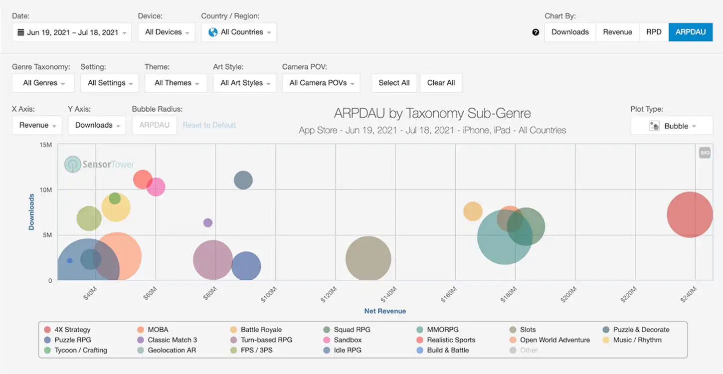
Task: Click the olive FPS / 3PS bubble
Action: (x=89, y=218)
